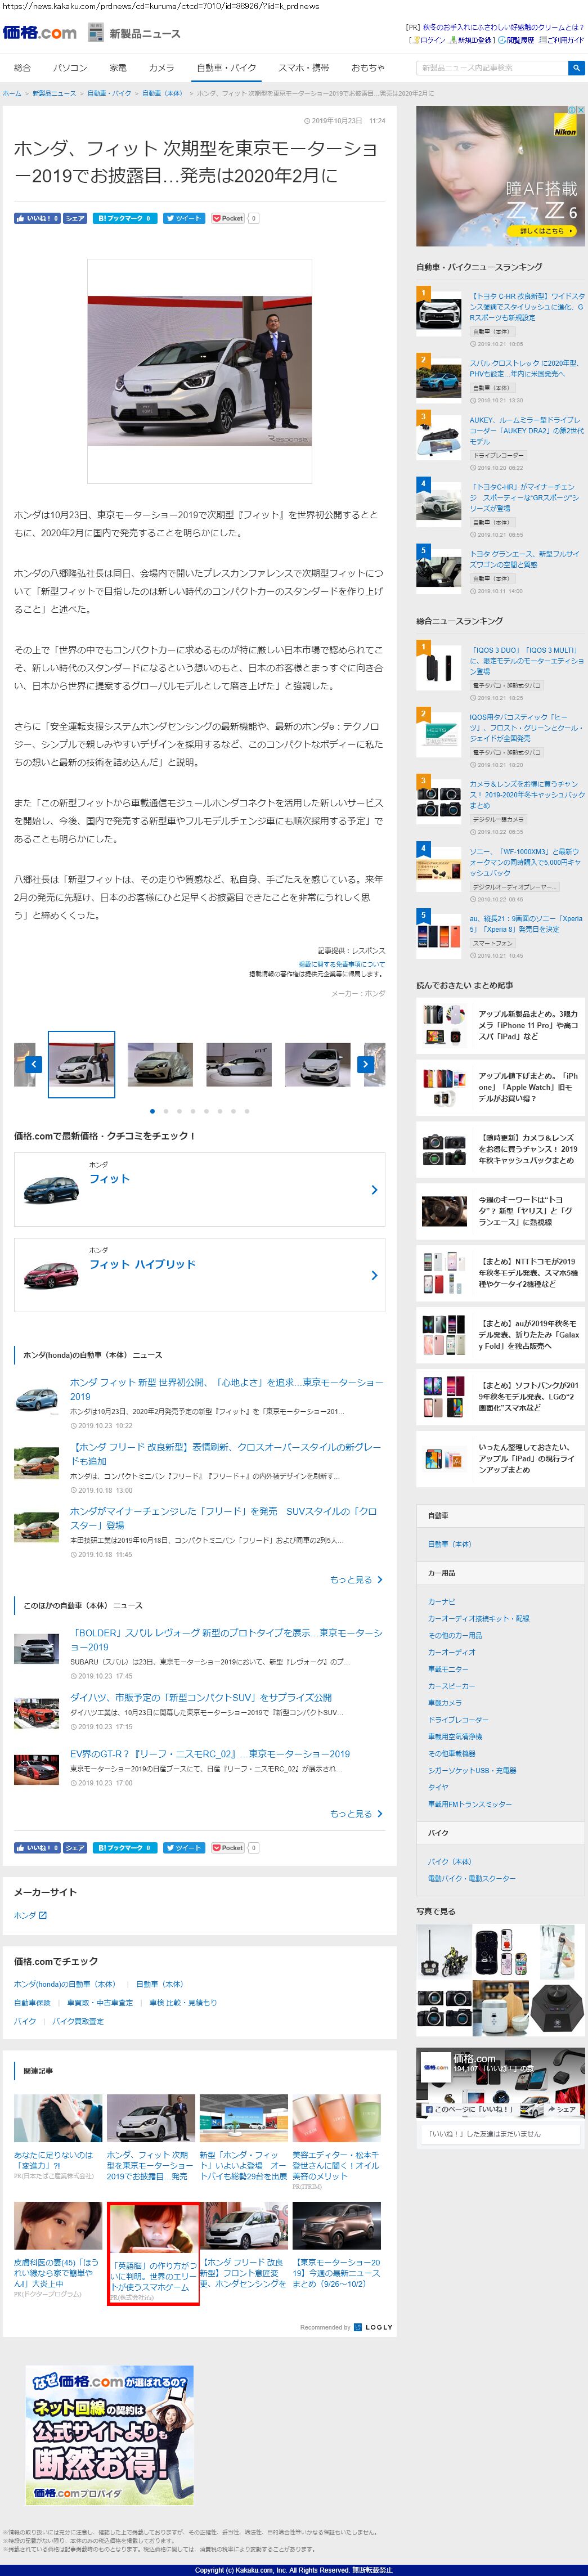Click the previous arrow in photo carousel
Viewport: 588px width, 2576px height.
33,1064
